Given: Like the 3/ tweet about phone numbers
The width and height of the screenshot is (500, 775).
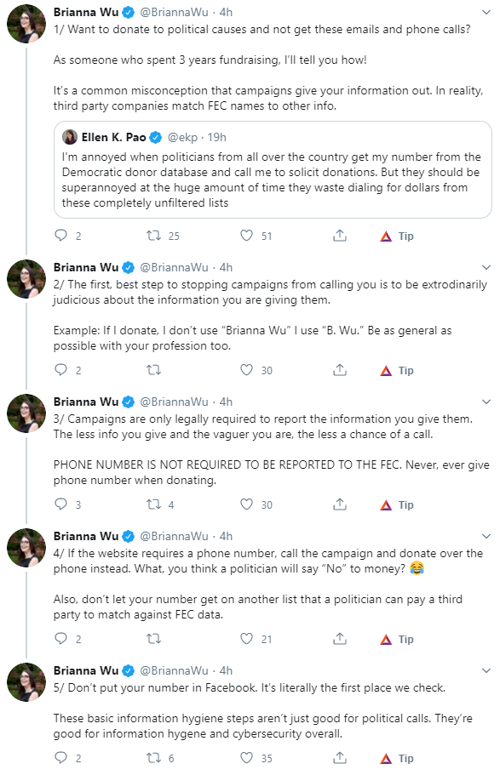Looking at the screenshot, I should pos(246,504).
